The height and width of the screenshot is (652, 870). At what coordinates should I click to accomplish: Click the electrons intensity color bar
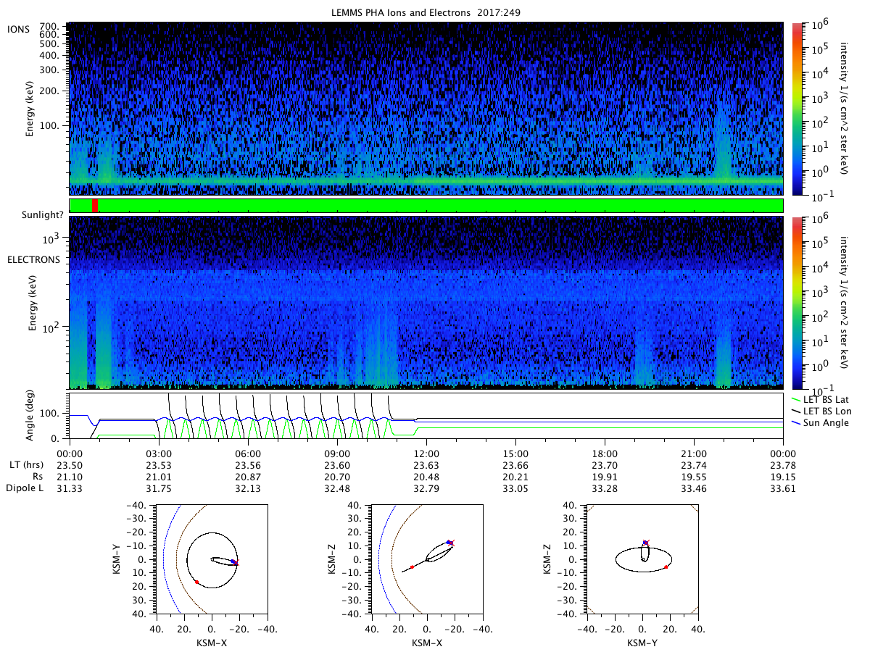[797, 303]
